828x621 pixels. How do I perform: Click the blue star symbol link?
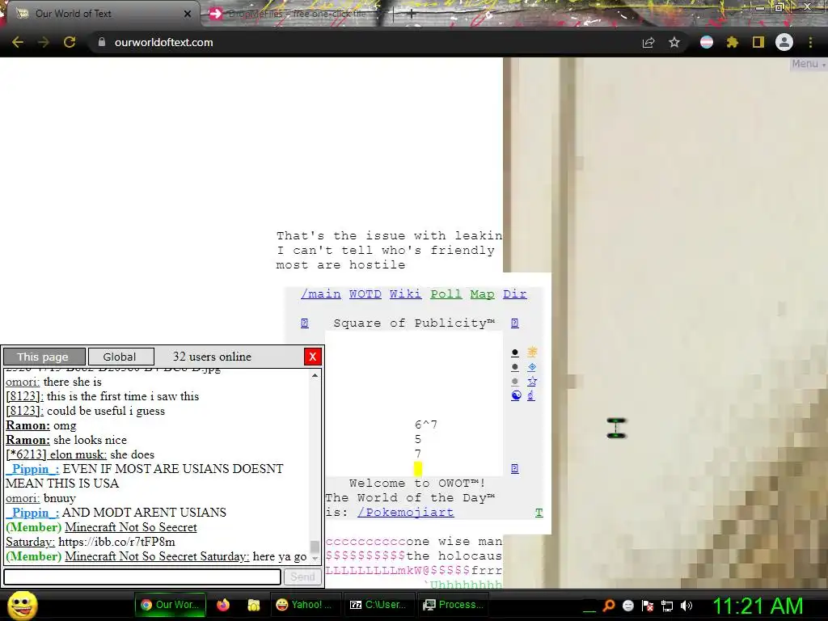[x=532, y=381]
